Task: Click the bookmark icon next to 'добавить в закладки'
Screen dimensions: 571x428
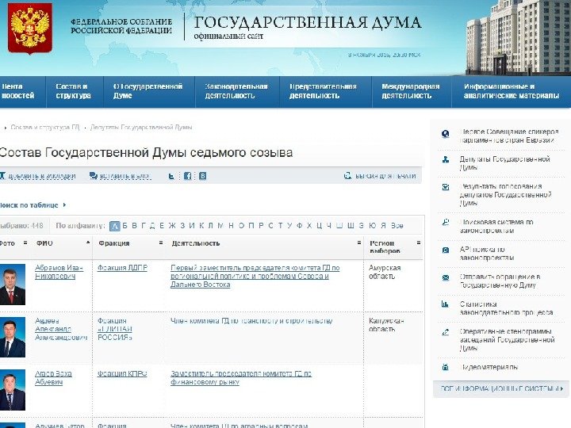Action: [x=2, y=176]
